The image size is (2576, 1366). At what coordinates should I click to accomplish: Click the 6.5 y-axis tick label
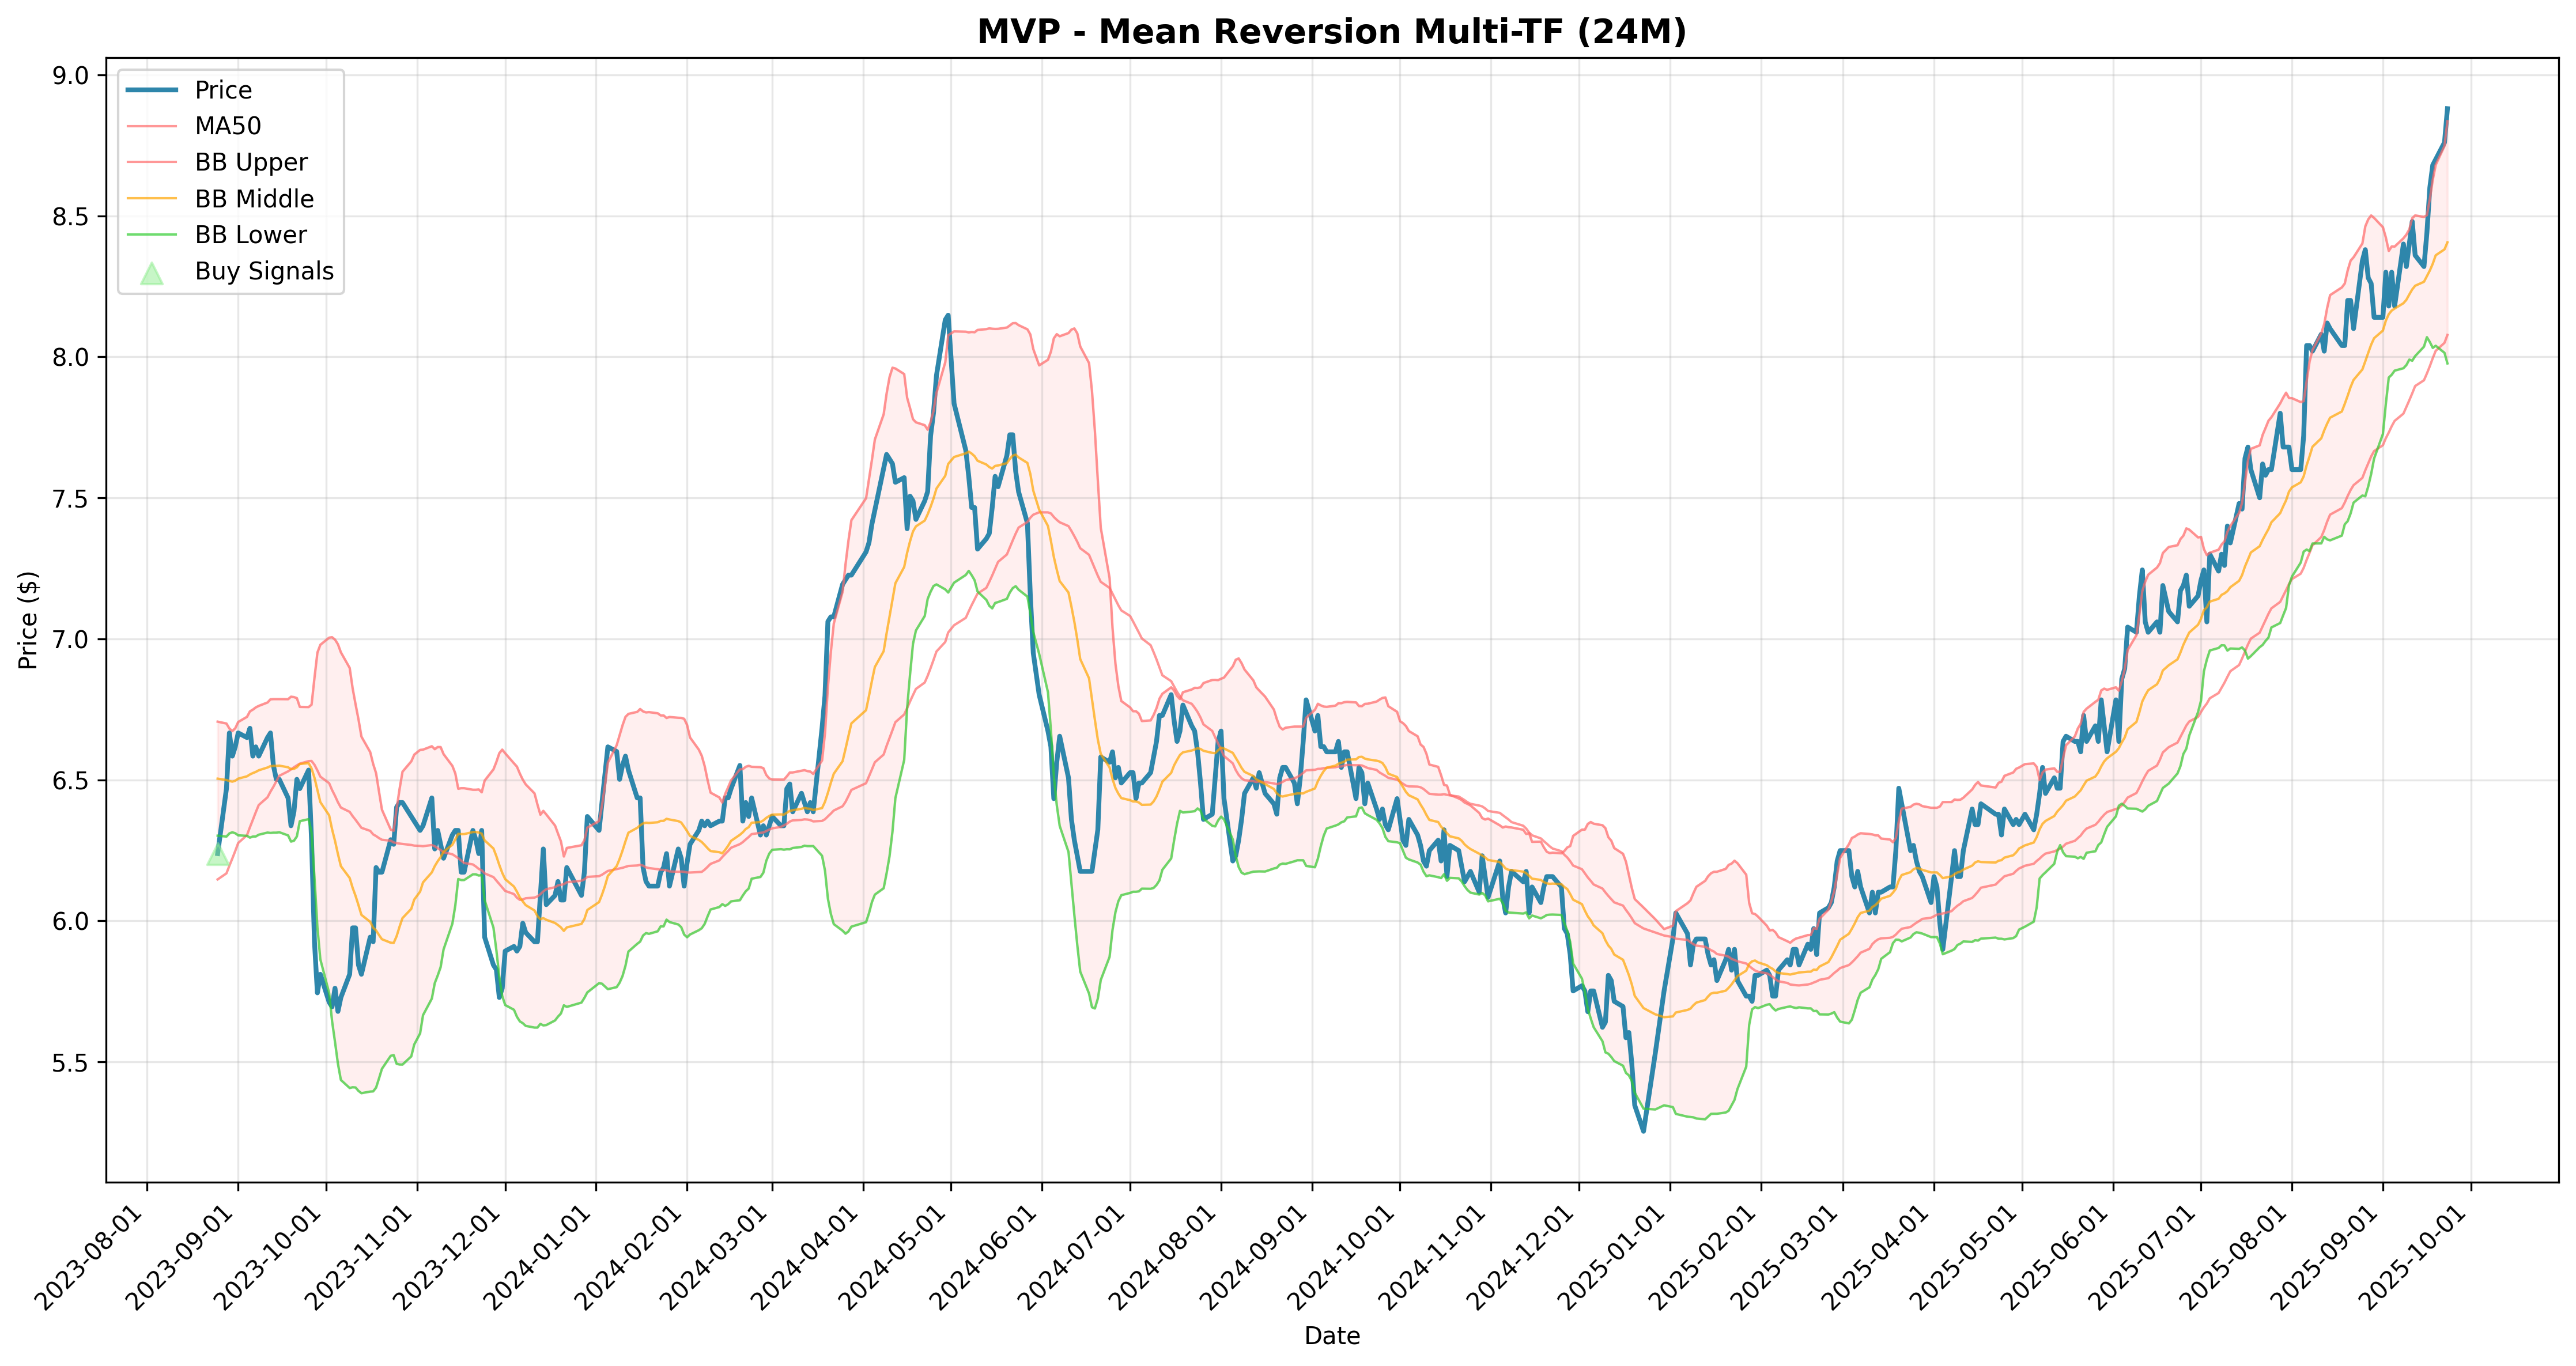(71, 781)
